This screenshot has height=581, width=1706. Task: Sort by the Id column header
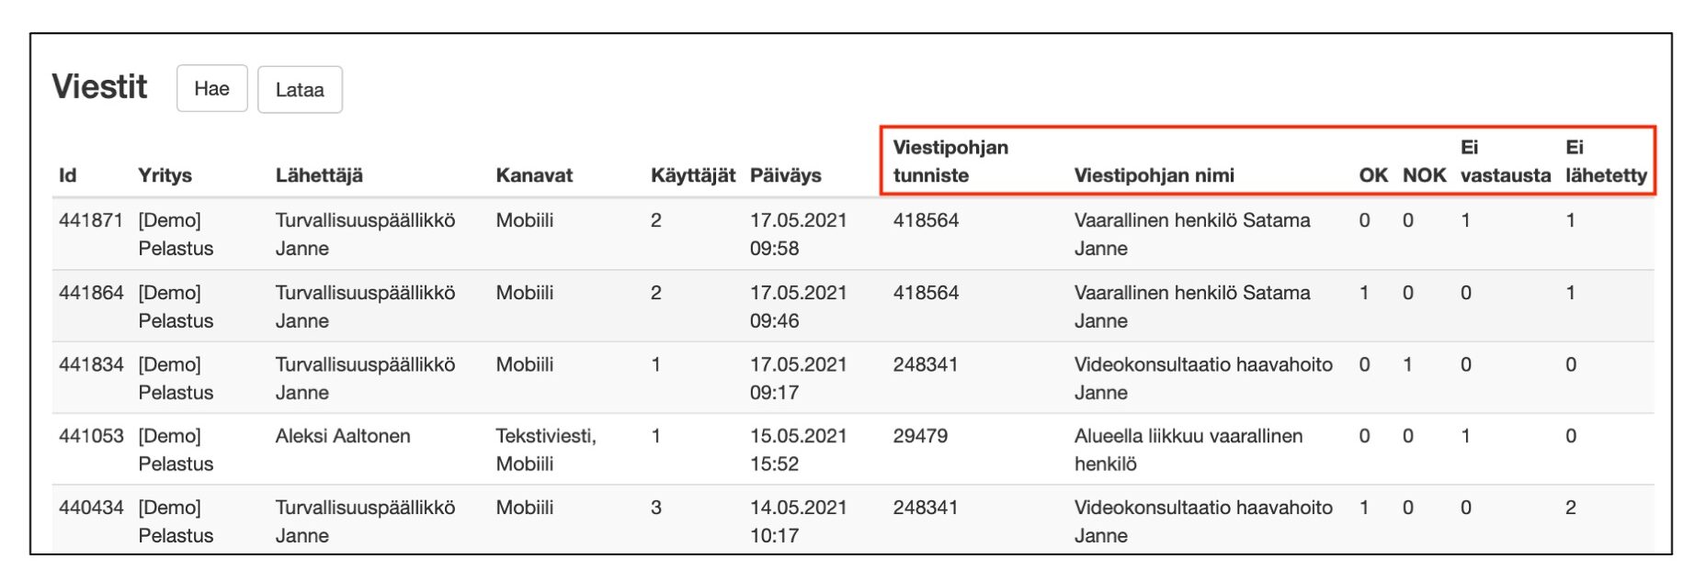[68, 175]
